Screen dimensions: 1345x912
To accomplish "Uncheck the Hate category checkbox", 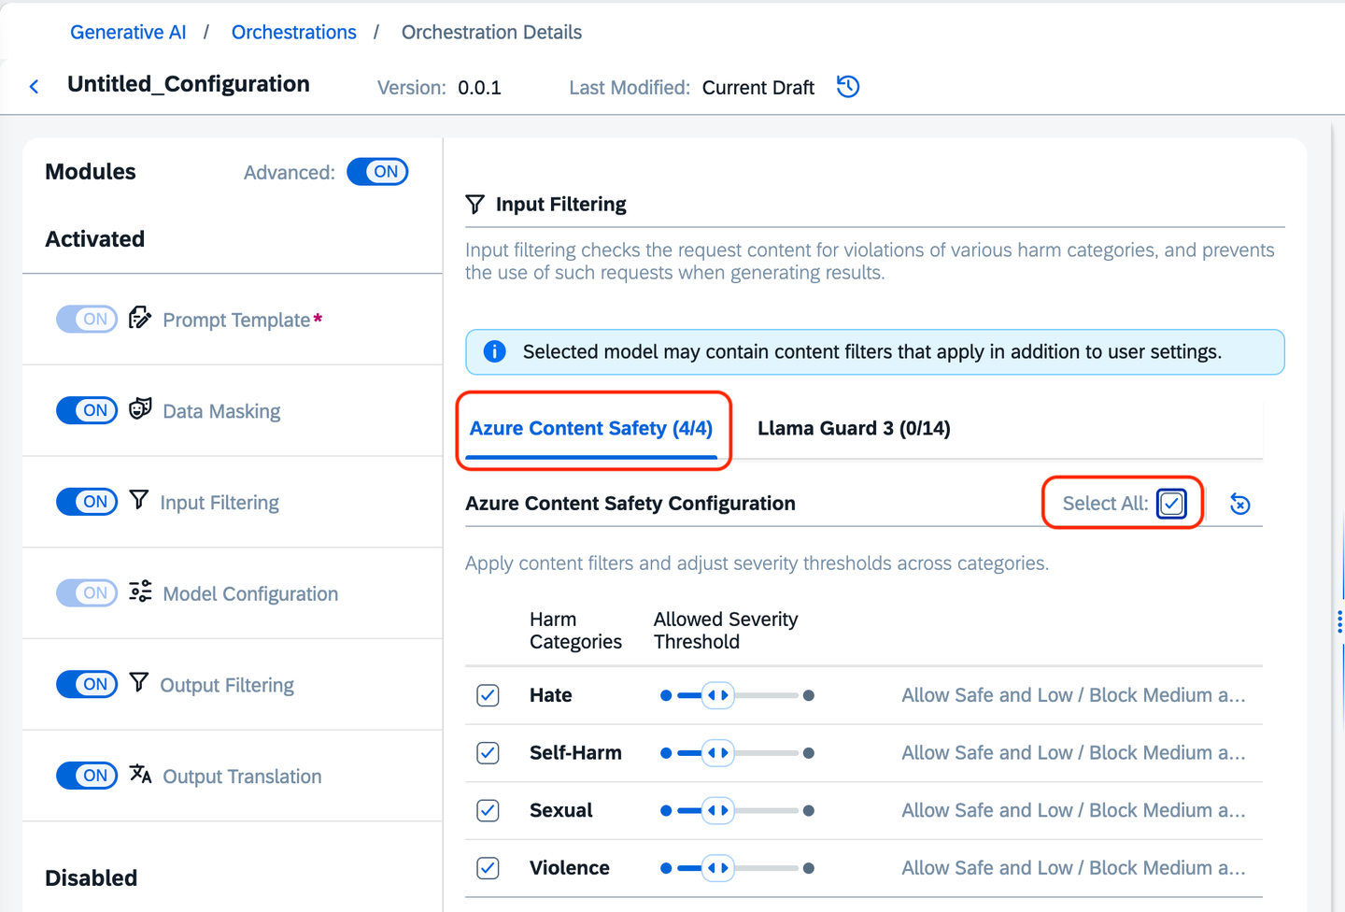I will pos(488,695).
